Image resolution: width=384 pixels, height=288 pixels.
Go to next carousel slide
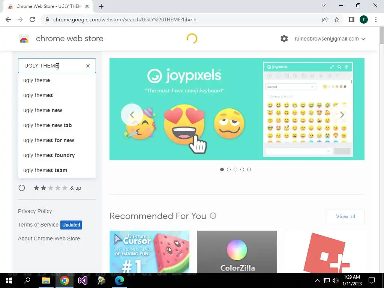[342, 115]
